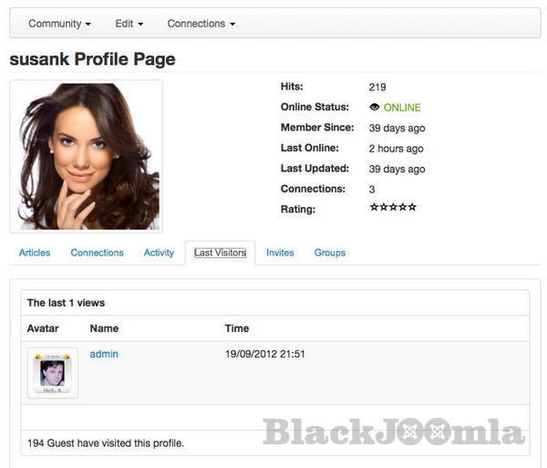Switch to the Groups tab
Viewport: 547px width, 468px height.
point(330,253)
